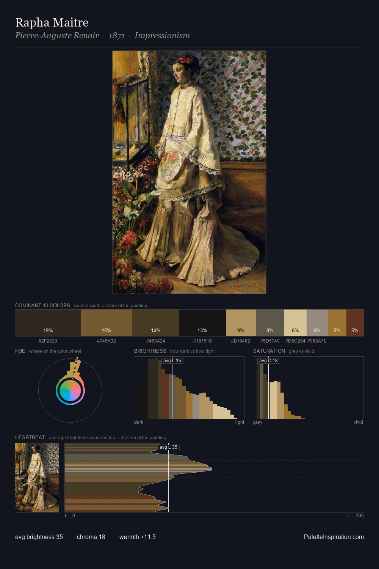Screen dimensions: 379x569
Task: Click footer stat 'warmth +11.5'
Action: coord(138,537)
